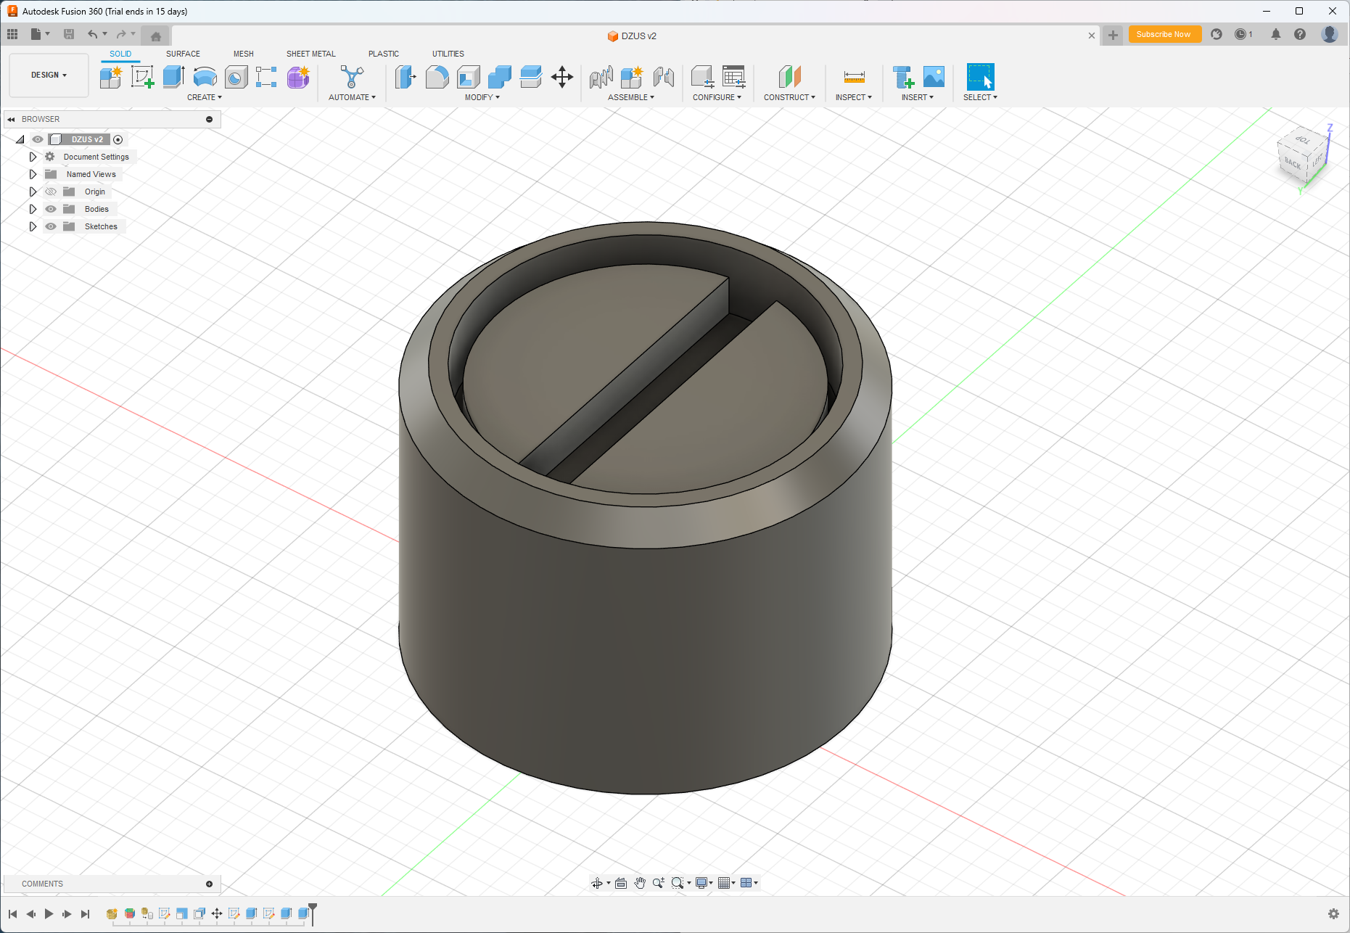The image size is (1350, 933).
Task: Click the Subscribe Now button
Action: (1164, 34)
